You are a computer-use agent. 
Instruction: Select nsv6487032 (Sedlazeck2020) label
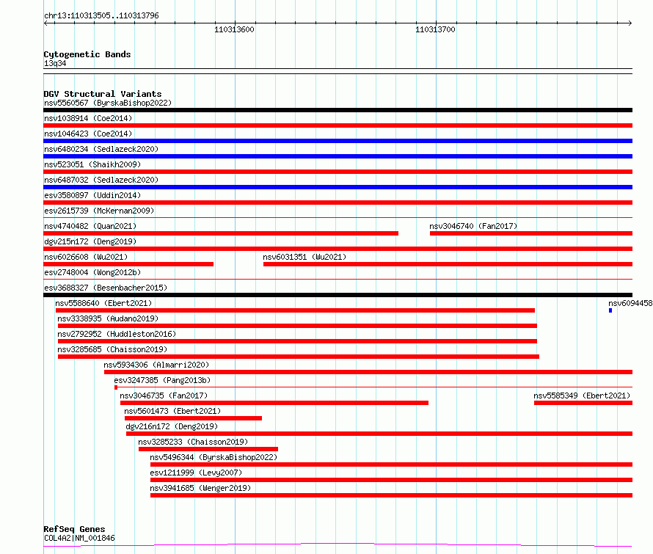click(x=101, y=180)
